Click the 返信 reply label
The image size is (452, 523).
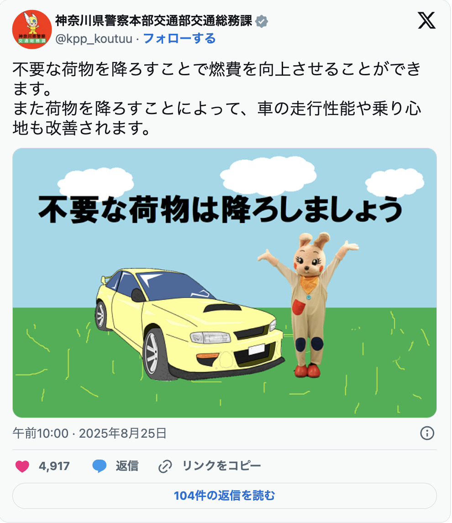[x=127, y=466]
